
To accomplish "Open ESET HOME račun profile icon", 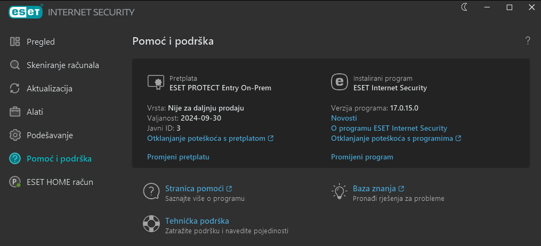I will coord(15,182).
